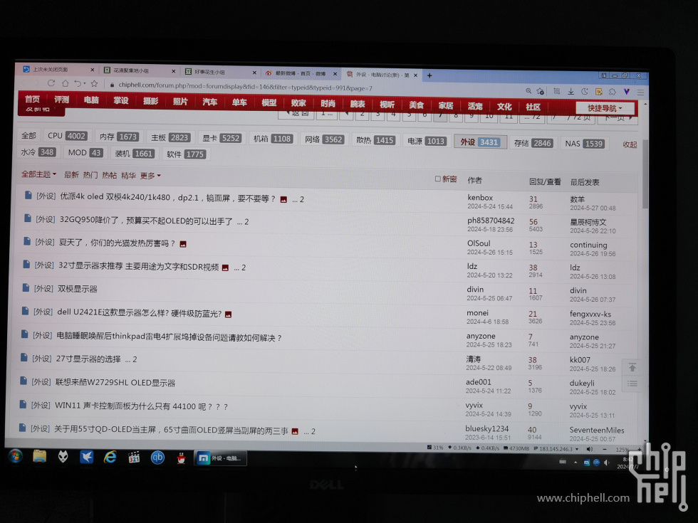Image resolution: width=698 pixels, height=523 pixels.
Task: Click the status bar speaker mute icon
Action: 590,449
